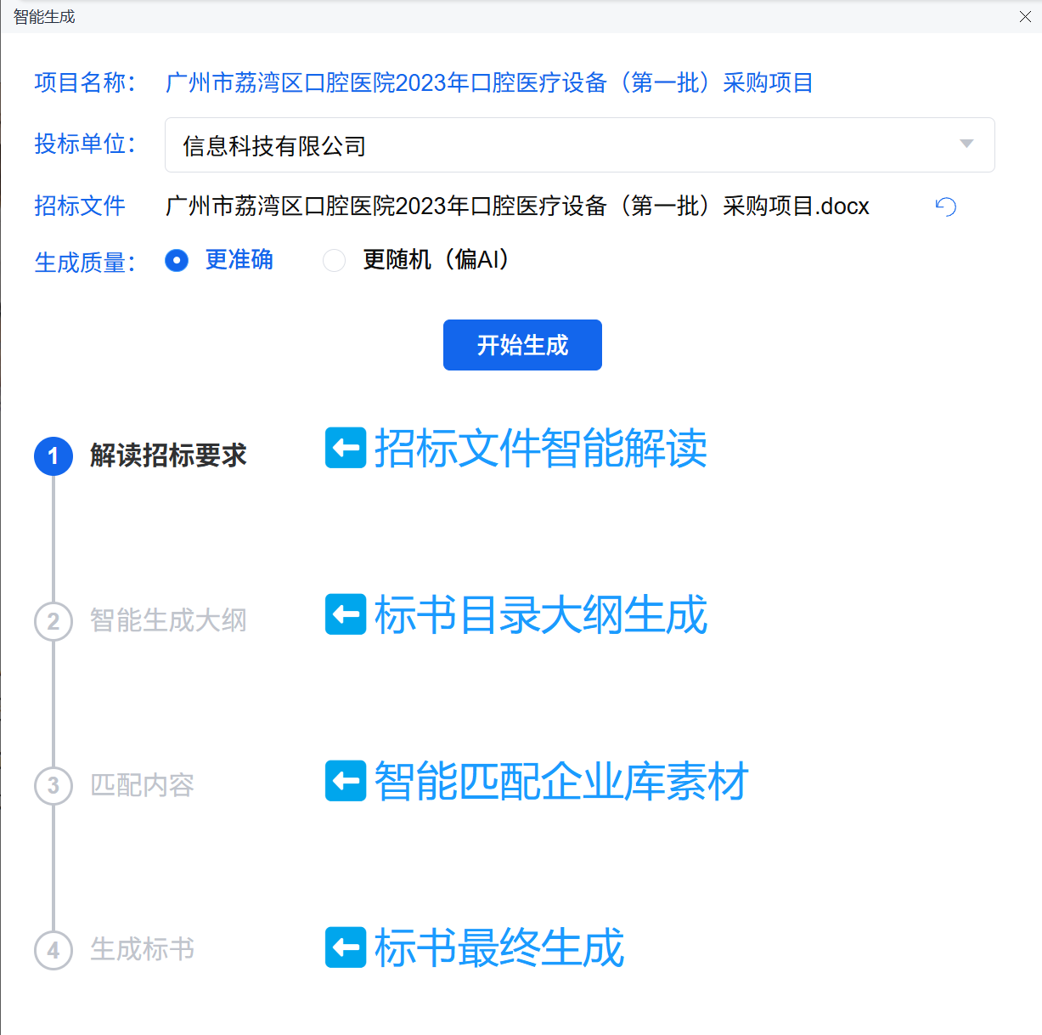Click the re-upload icon next to the tender file
This screenshot has width=1042, height=1035.
point(944,206)
